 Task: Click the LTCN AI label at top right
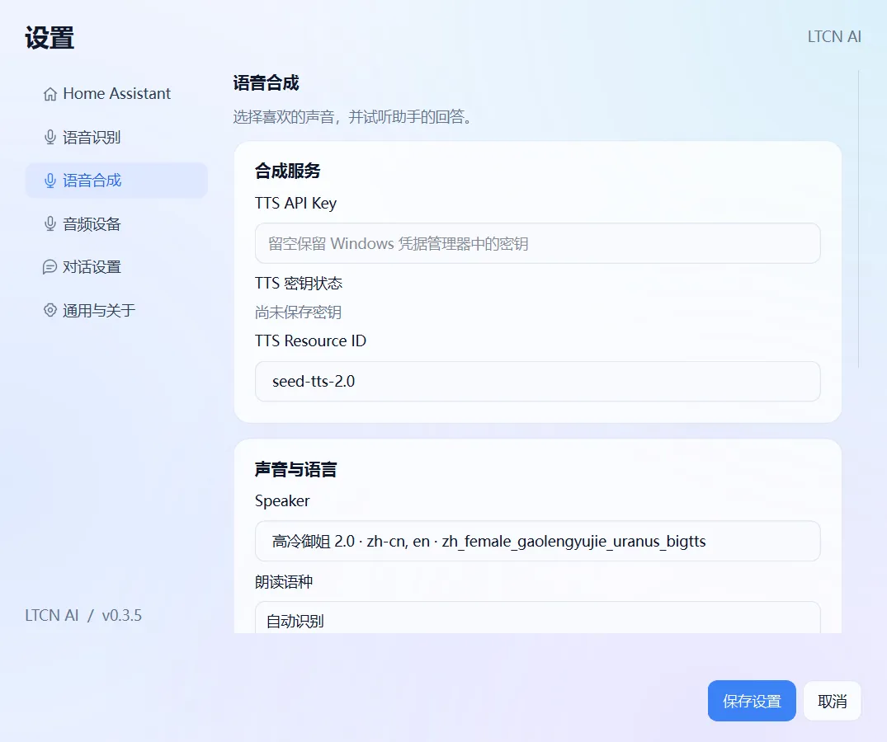(x=834, y=37)
